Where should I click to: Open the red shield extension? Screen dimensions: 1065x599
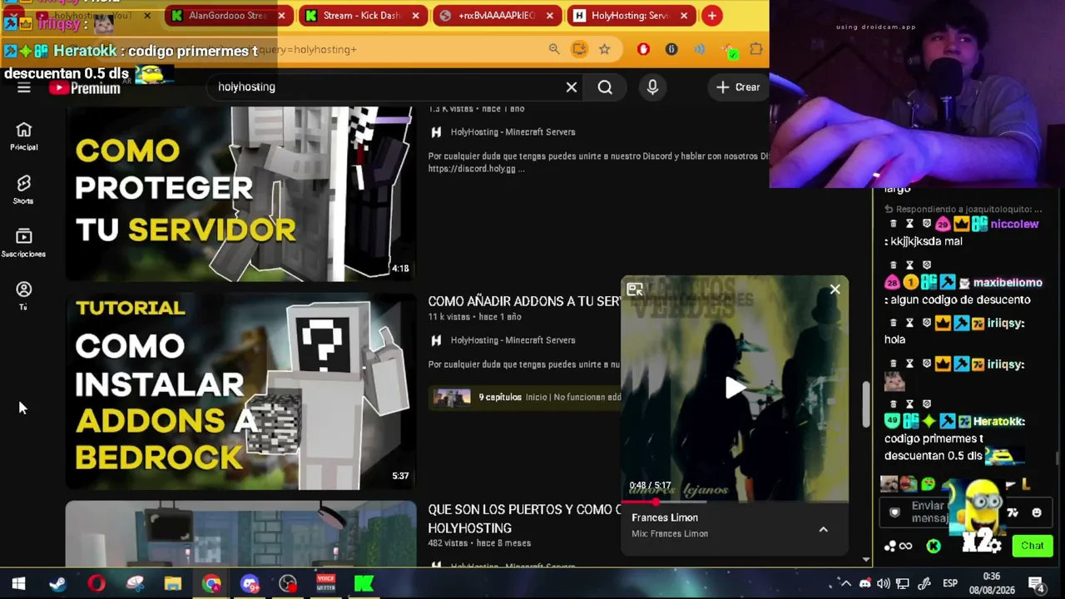(643, 49)
